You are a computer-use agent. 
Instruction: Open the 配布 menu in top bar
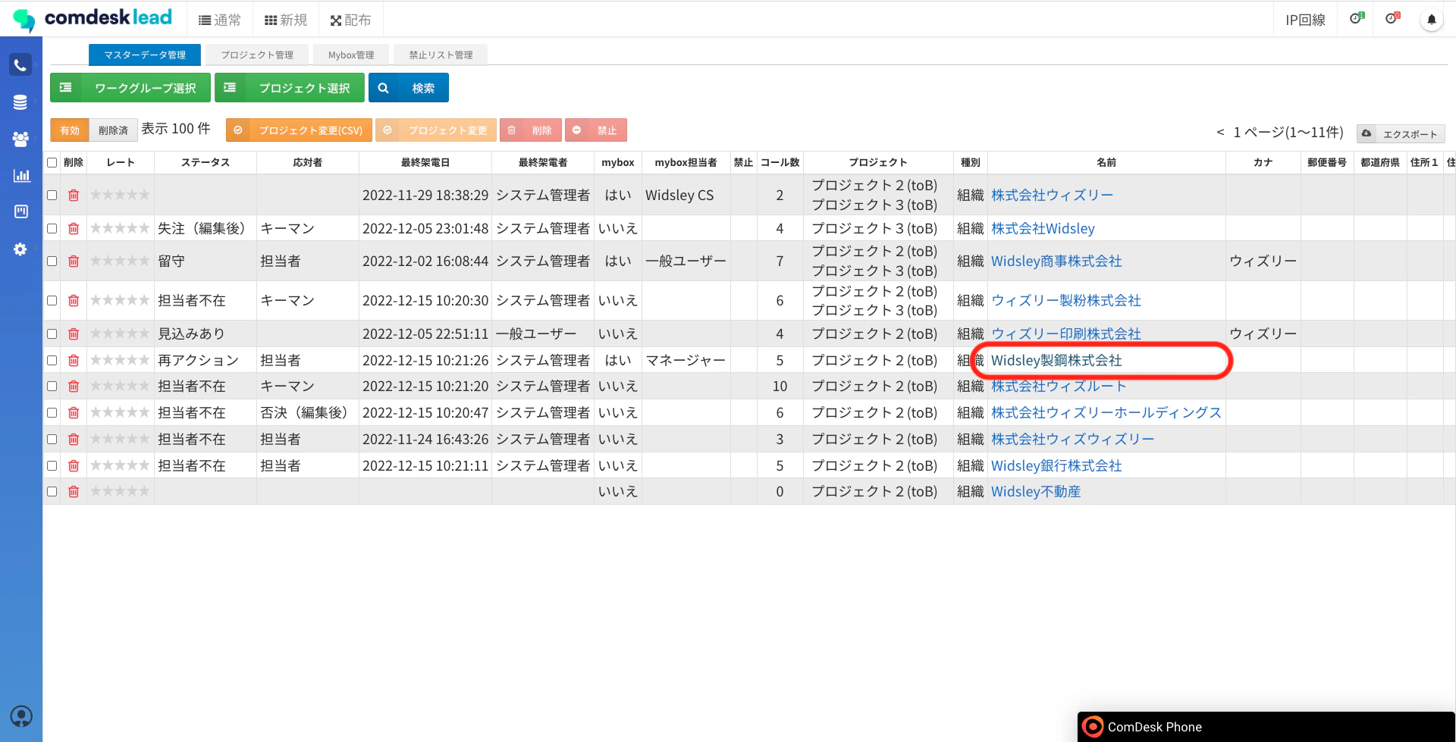(350, 20)
